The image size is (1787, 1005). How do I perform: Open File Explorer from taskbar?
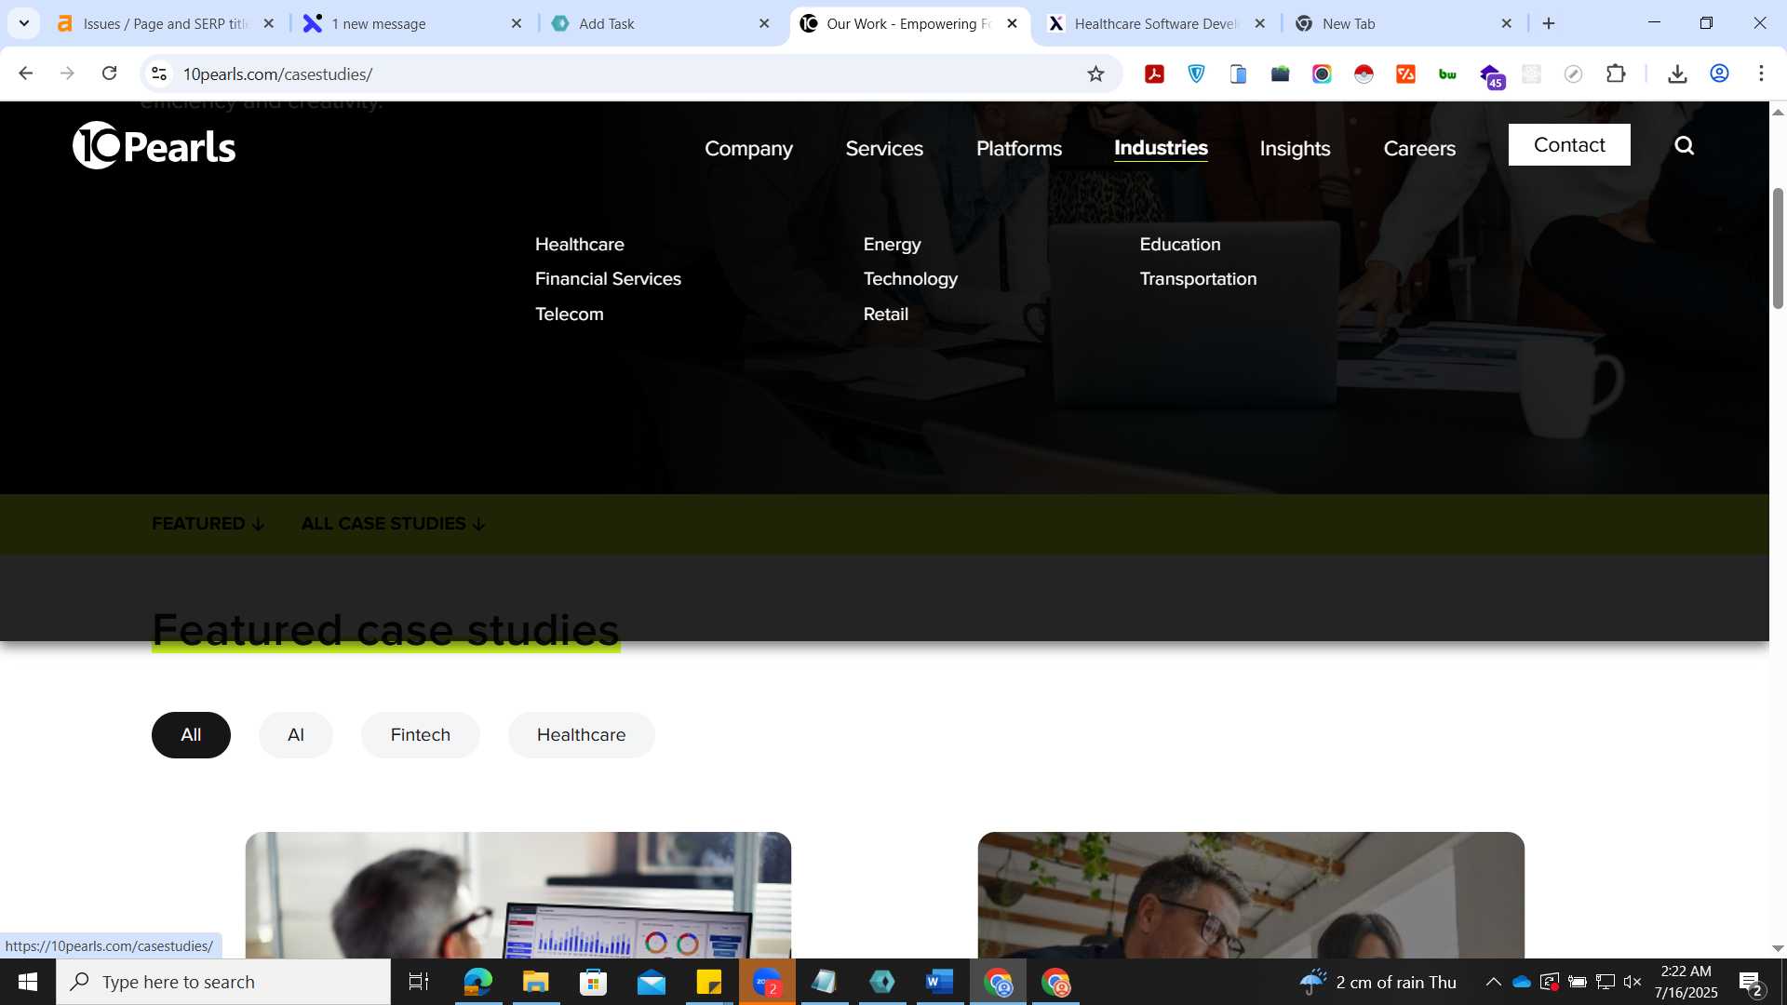click(535, 982)
